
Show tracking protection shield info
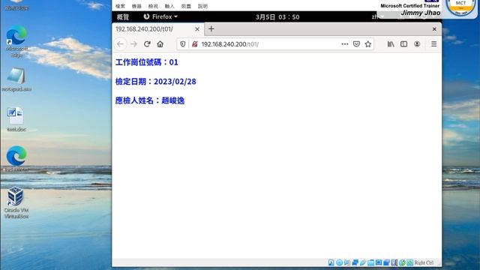coord(183,44)
